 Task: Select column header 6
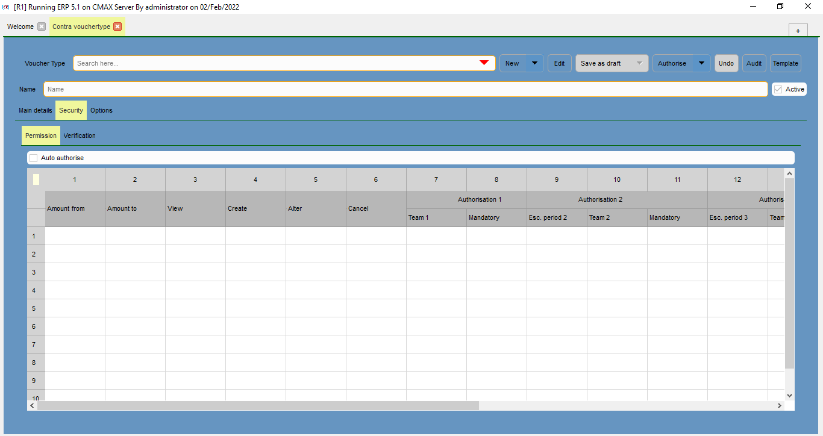pos(376,179)
